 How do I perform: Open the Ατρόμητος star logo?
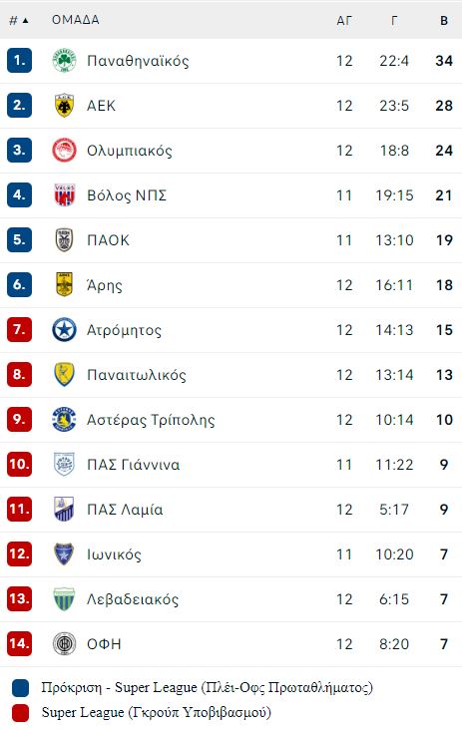[x=64, y=330]
